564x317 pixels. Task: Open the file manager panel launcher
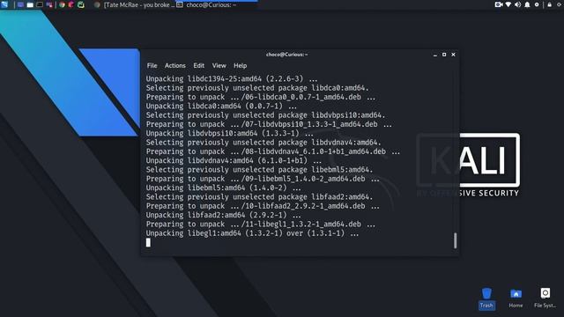(30, 4)
